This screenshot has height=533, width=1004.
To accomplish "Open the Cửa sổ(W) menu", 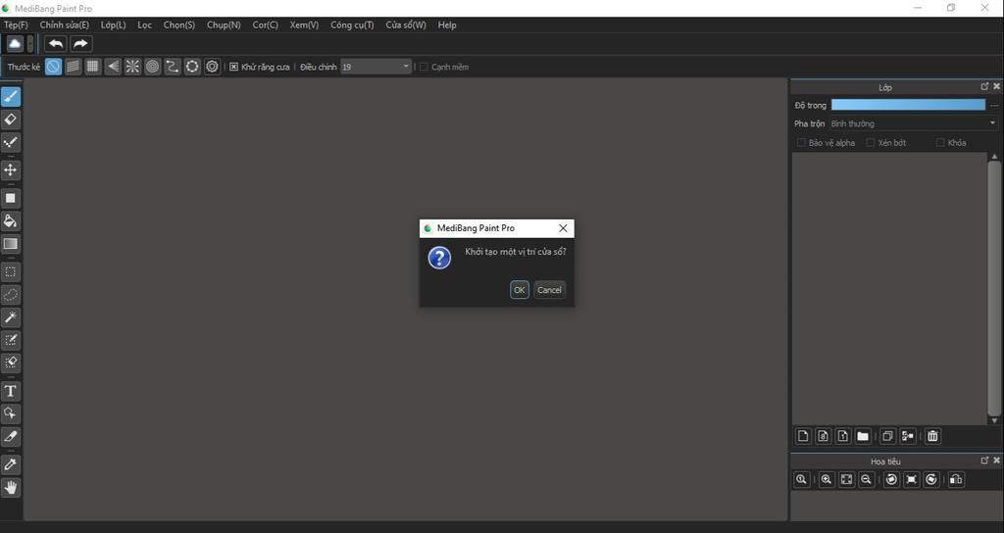I will click(406, 24).
